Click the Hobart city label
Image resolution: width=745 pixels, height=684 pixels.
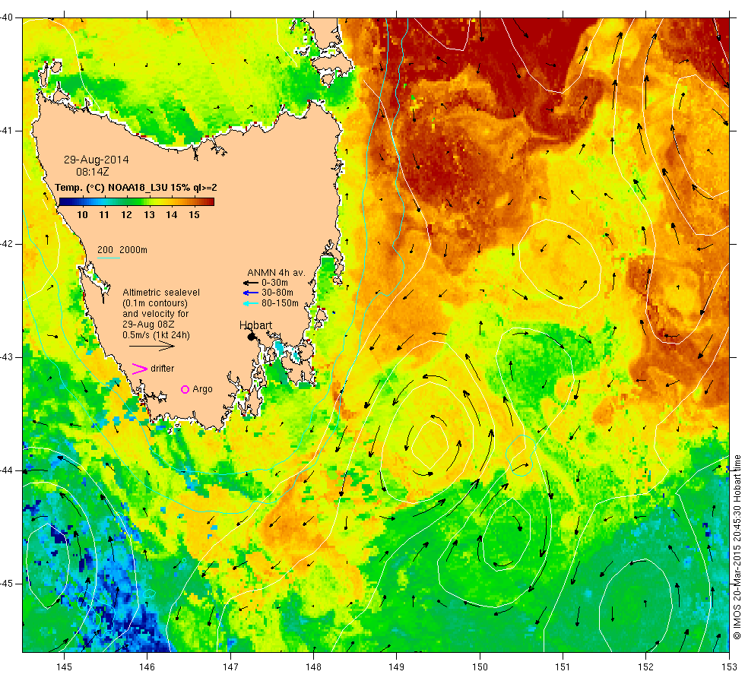coord(255,325)
